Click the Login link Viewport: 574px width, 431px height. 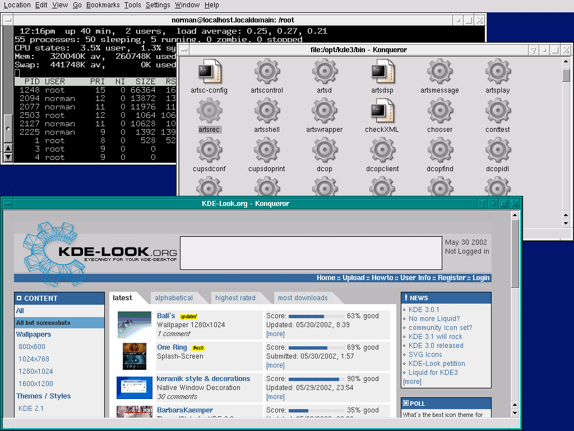click(x=481, y=278)
